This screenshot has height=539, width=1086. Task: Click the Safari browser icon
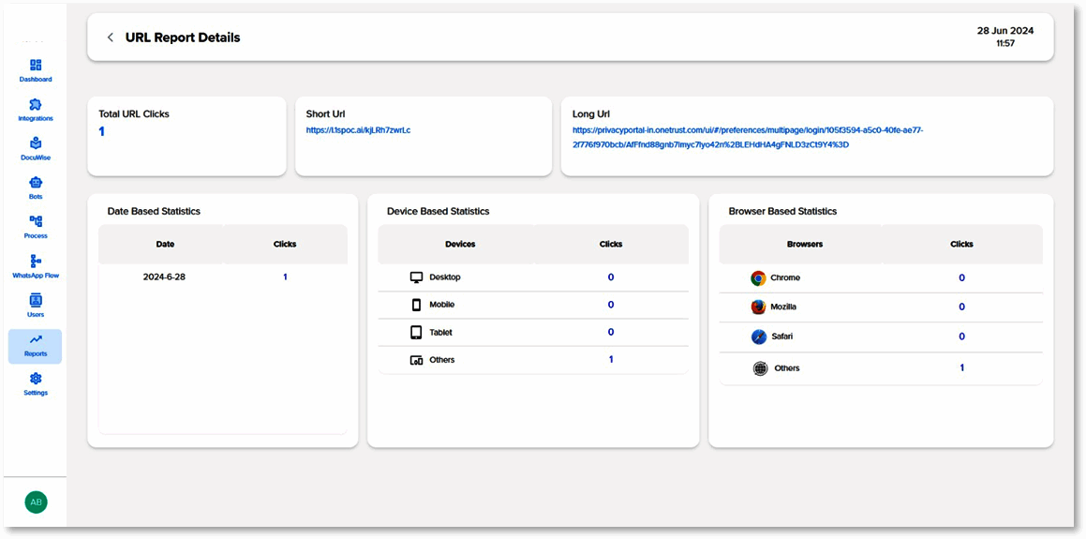coord(758,337)
